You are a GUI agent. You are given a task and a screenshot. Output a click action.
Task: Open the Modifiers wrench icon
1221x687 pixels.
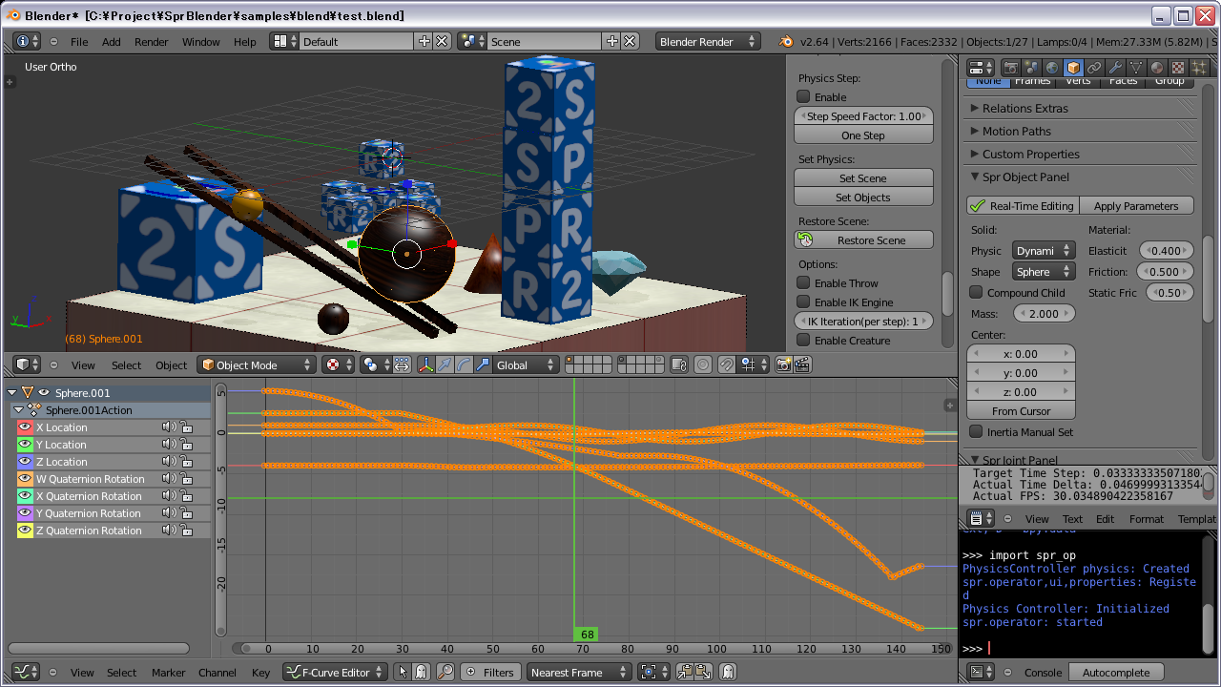[x=1115, y=68]
